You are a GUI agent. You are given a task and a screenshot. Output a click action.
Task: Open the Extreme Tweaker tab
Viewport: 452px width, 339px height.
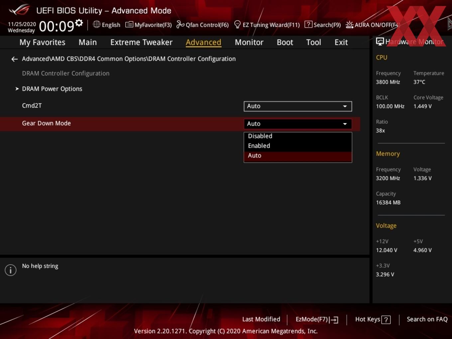click(141, 42)
